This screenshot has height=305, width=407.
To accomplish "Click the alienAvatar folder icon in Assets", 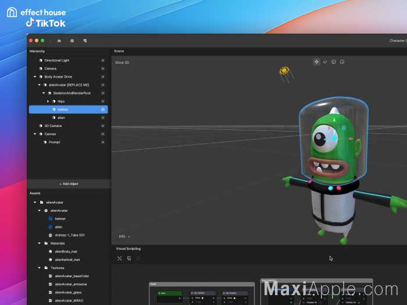I will [41, 202].
